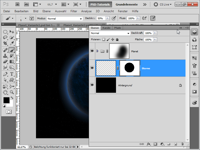Select the 3D Object Rotate tool
The height and width of the screenshot is (150, 200).
point(5,86)
